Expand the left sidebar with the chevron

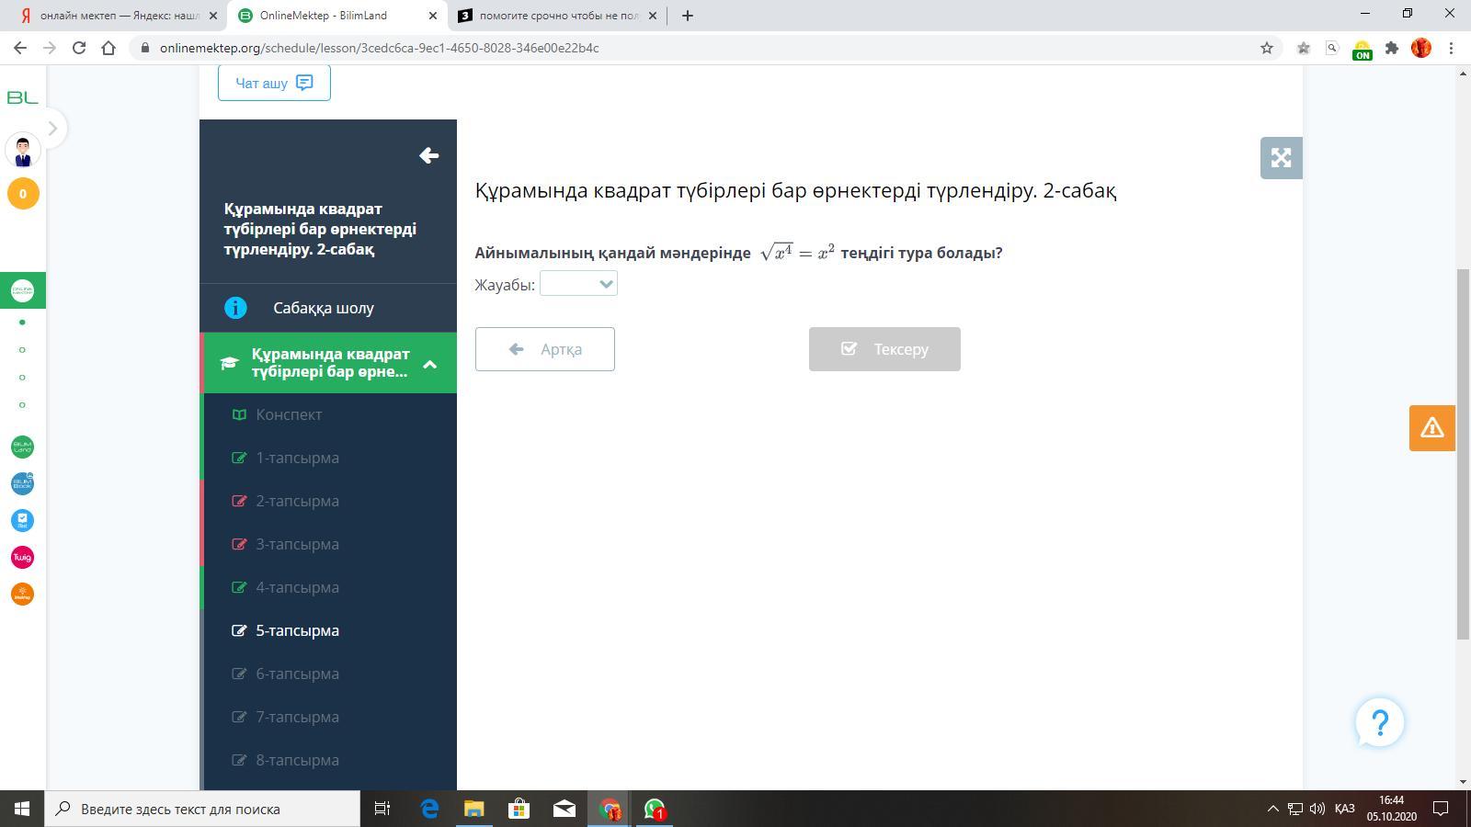pos(52,129)
